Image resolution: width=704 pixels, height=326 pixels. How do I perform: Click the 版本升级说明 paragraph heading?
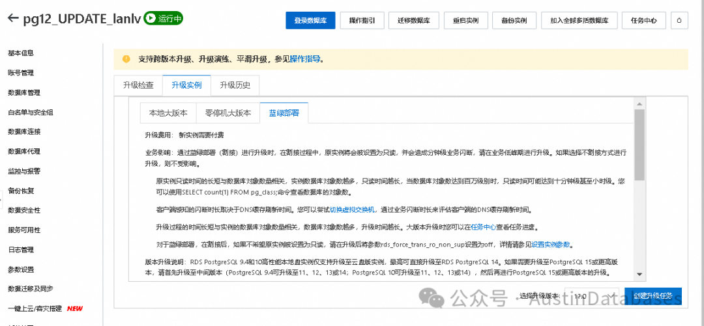(165, 262)
